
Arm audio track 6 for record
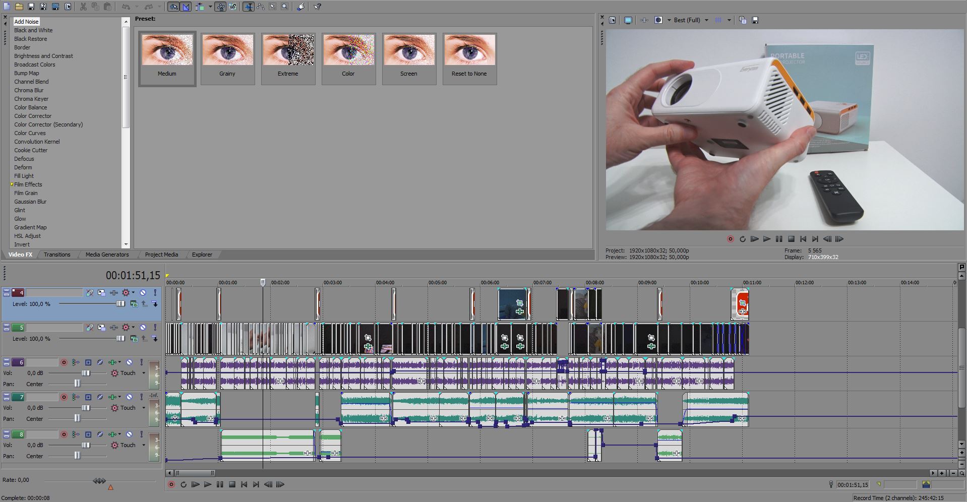click(x=64, y=362)
